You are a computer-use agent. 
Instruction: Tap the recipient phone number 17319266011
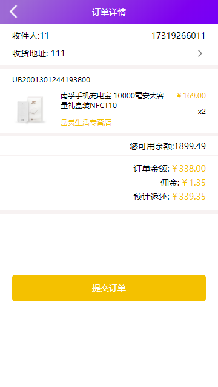179,36
